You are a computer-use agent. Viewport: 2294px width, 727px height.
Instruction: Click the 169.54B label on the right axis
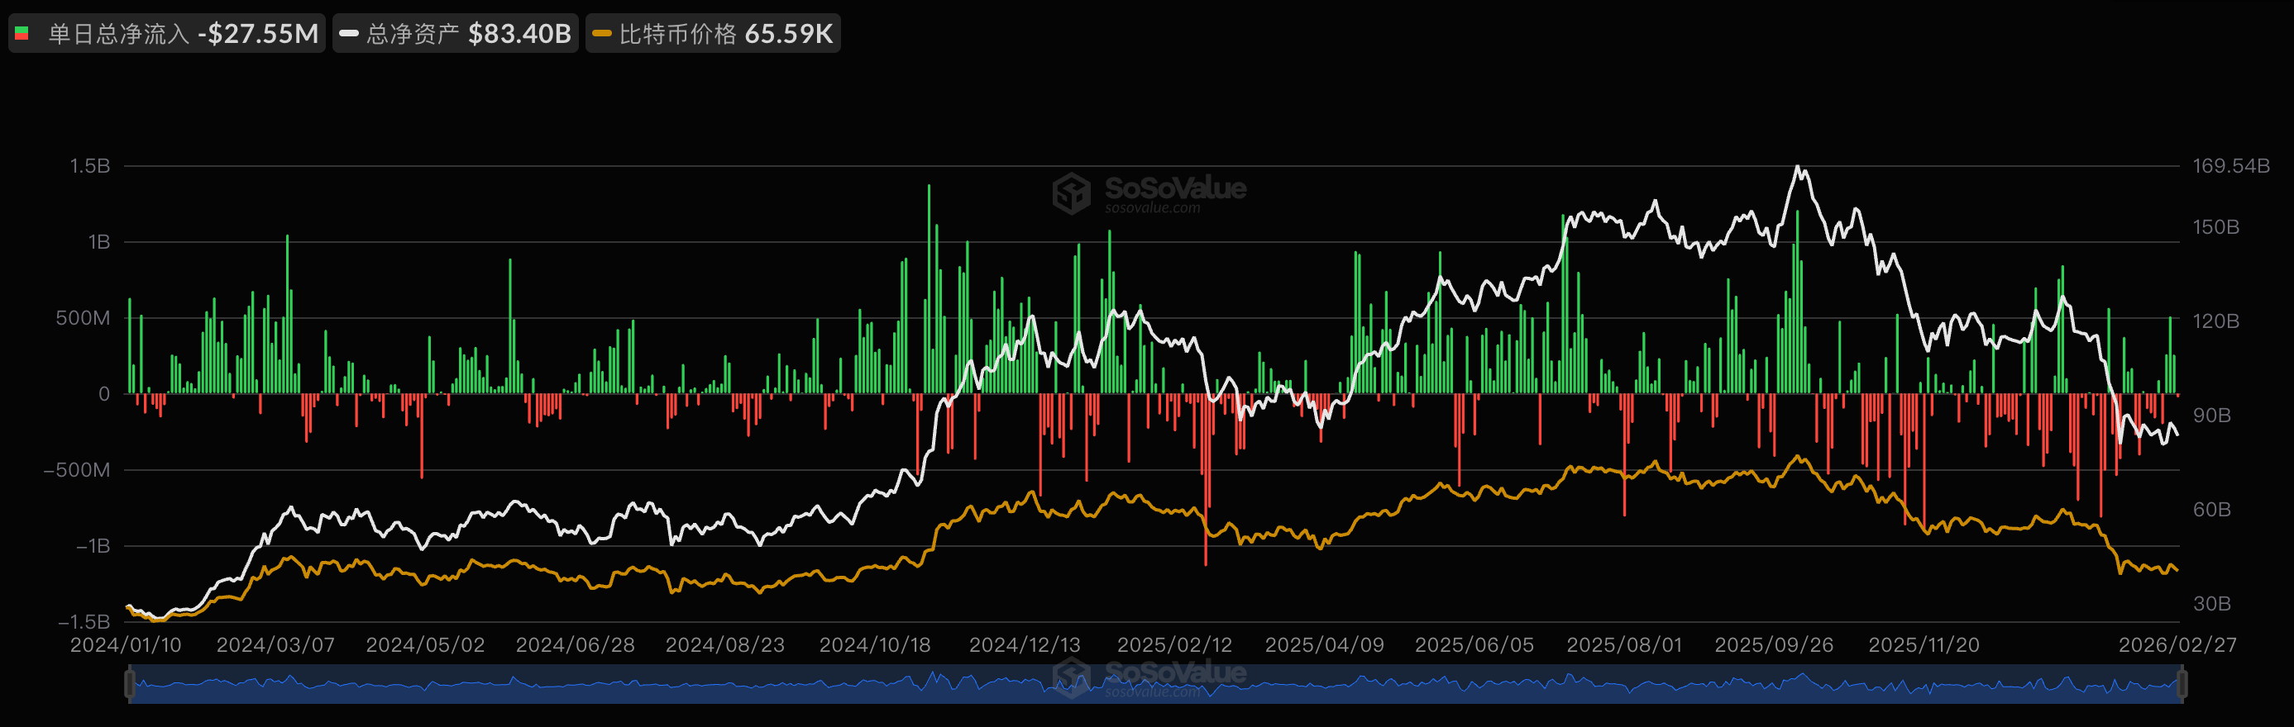(2229, 165)
